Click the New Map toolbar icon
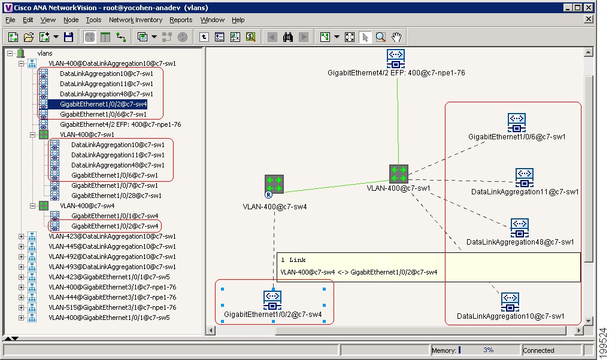The height and width of the screenshot is (360, 609). [x=13, y=37]
